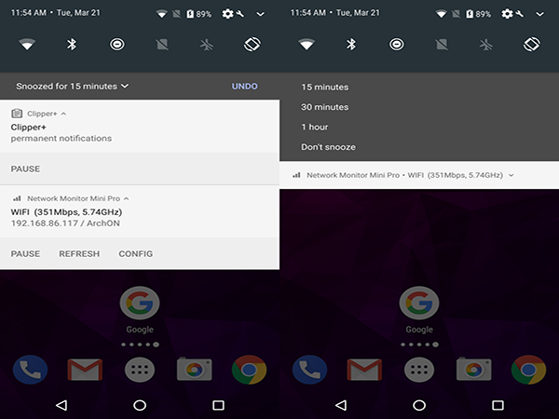This screenshot has width=559, height=419.
Task: Toggle auto-rotate on right phone
Action: click(532, 45)
